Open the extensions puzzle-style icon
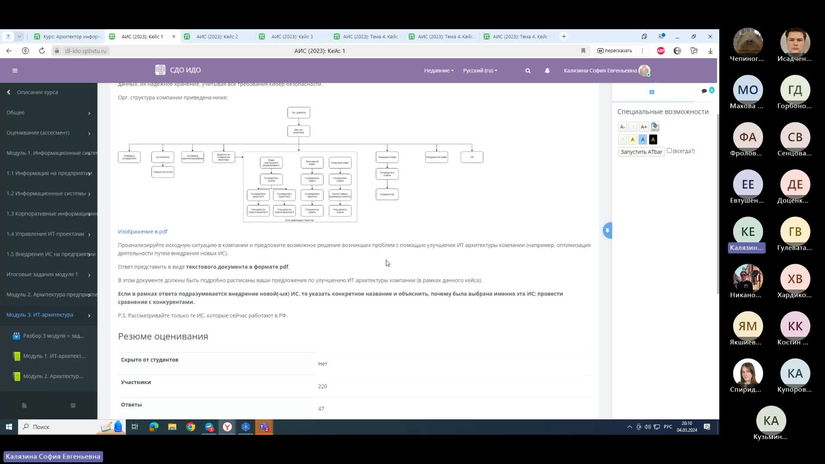This screenshot has width=825, height=464. pyautogui.click(x=694, y=51)
